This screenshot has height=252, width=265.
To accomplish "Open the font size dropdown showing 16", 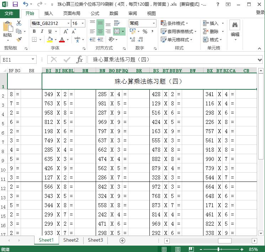I will point(83,23).
